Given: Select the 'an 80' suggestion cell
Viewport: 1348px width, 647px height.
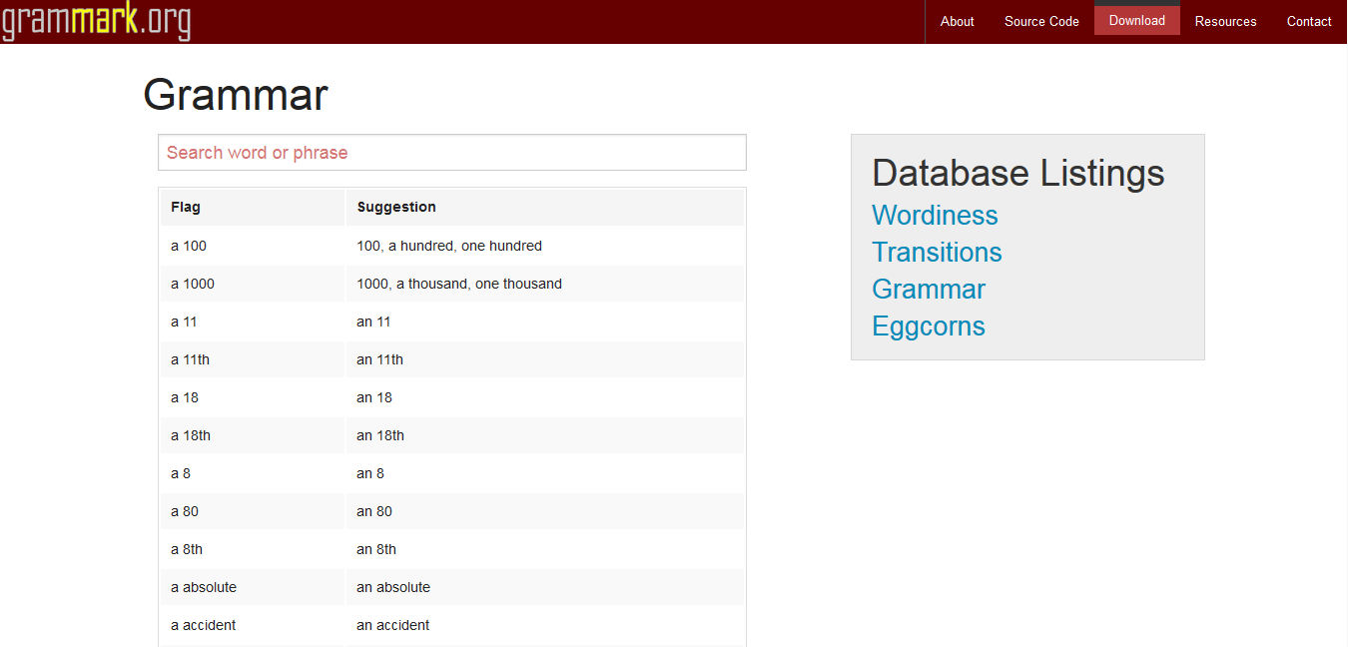Looking at the screenshot, I should [x=545, y=511].
